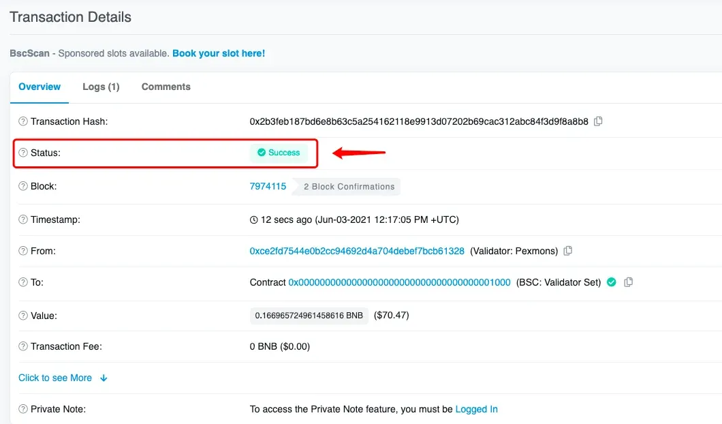Select the Overview tab
The image size is (722, 424).
click(x=40, y=87)
